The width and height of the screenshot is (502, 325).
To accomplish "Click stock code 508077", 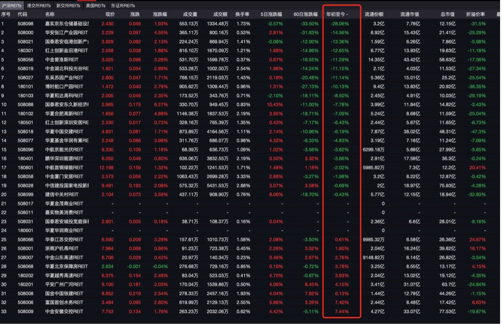I will coord(26,141).
